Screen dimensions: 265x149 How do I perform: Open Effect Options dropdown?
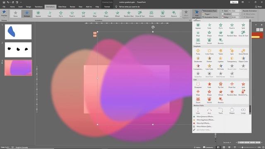pyautogui.click(x=186, y=14)
